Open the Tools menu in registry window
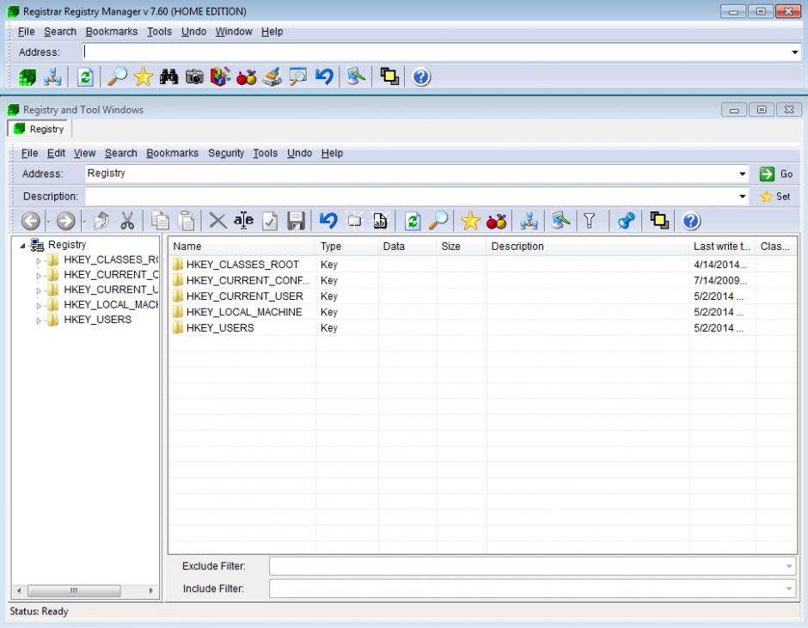 point(265,153)
